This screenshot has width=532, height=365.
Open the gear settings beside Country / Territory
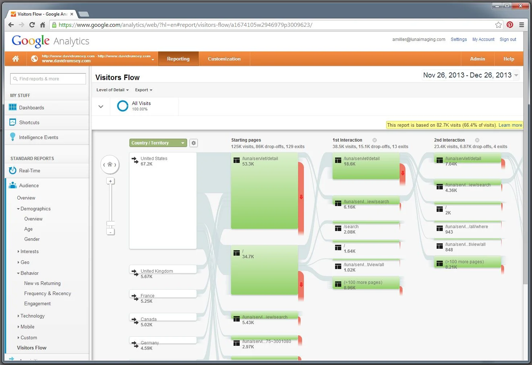pos(194,143)
